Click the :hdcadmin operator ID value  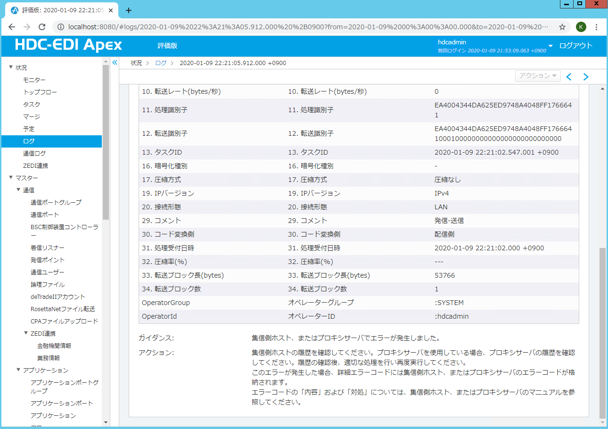click(x=451, y=316)
